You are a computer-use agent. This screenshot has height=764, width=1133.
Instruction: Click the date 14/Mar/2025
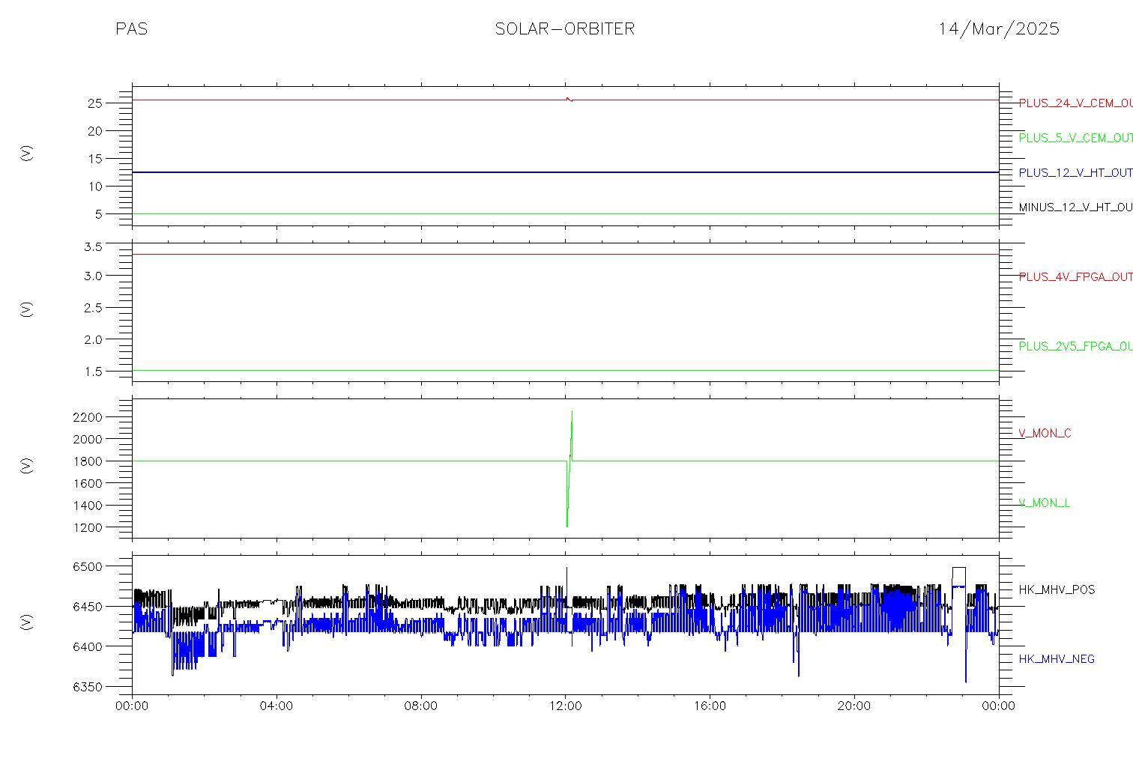click(999, 29)
